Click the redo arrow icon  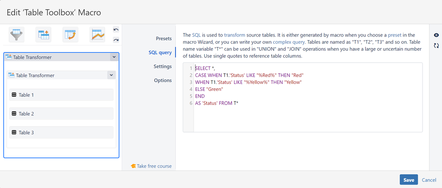(116, 40)
